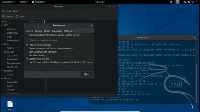Enable Exit after cleaning
Screen dimensions: 200x112
(x=27, y=55)
